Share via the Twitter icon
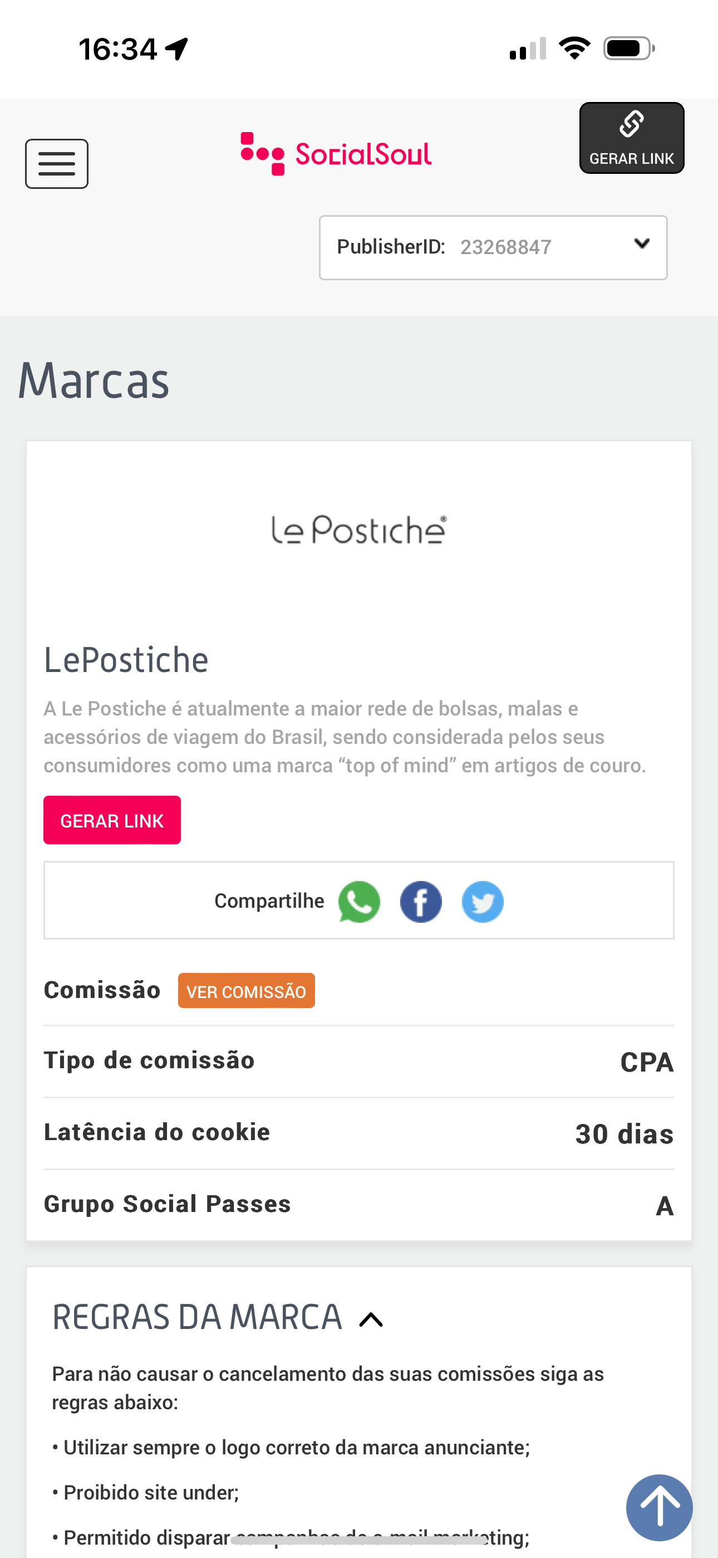Viewport: 718px width, 1558px height. pos(483,901)
